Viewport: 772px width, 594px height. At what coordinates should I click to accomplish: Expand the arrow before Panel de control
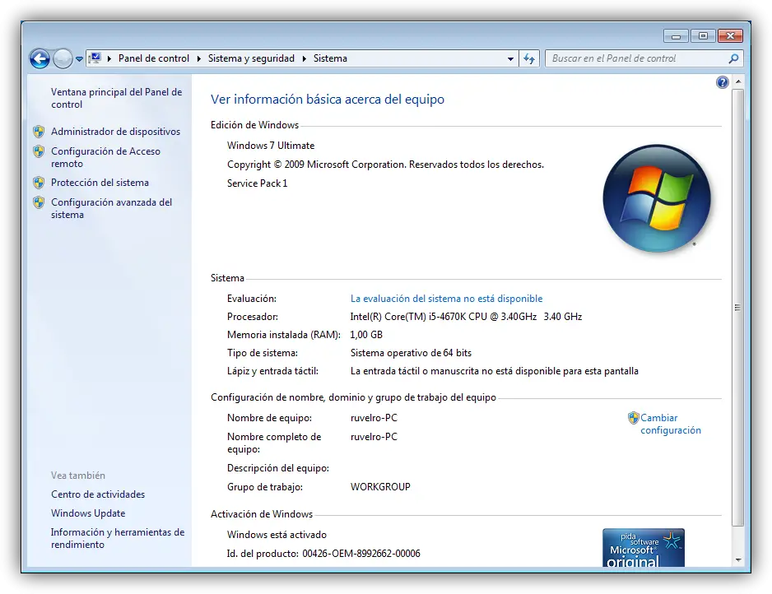(109, 58)
